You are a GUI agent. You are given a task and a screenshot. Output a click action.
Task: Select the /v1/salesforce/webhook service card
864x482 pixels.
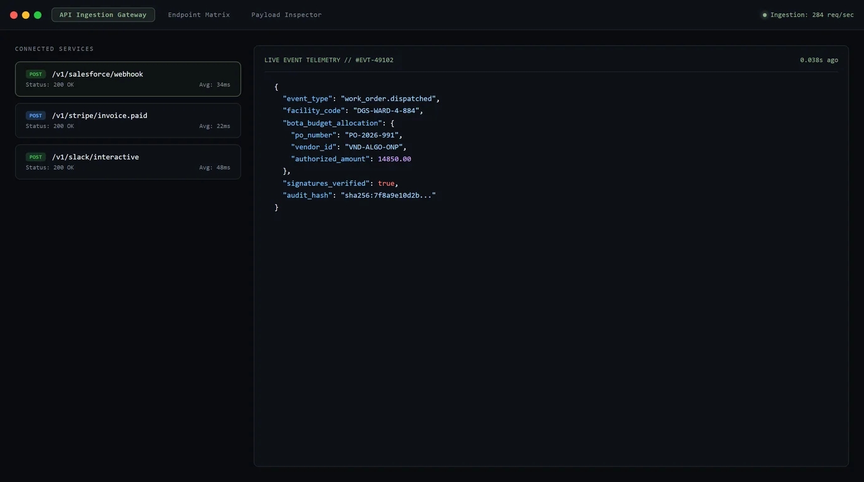[x=128, y=79]
